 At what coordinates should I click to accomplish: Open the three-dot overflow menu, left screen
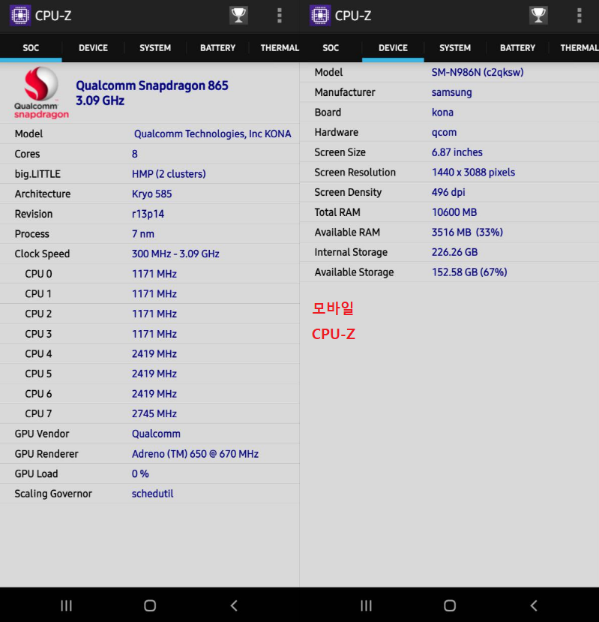point(280,16)
